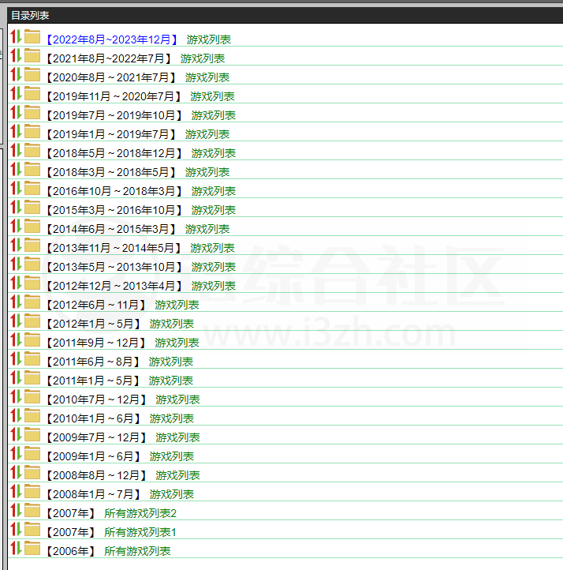The width and height of the screenshot is (563, 570).
Task: Open 【2010年1月～6月】游戏列表 link
Action: pyautogui.click(x=120, y=418)
